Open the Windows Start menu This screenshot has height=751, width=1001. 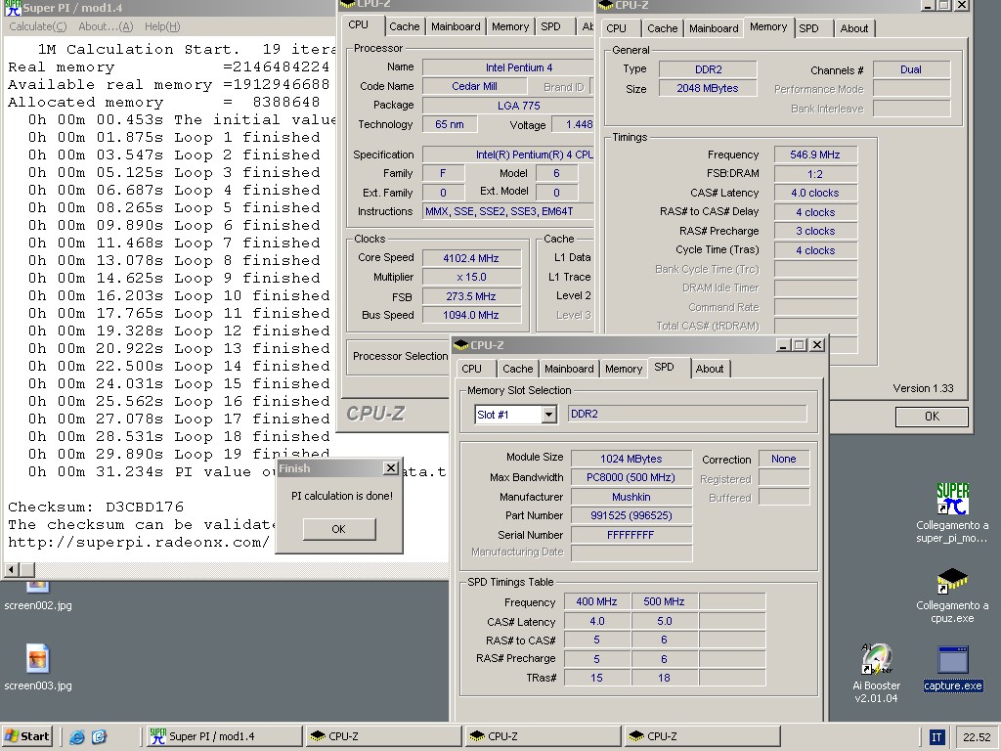coord(26,736)
